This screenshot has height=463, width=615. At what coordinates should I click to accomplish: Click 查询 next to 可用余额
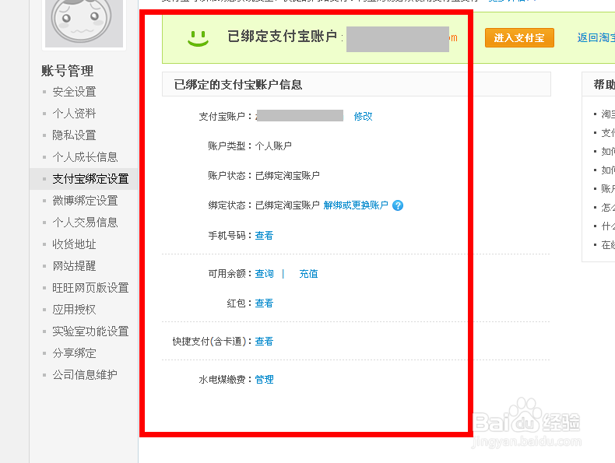tap(265, 274)
